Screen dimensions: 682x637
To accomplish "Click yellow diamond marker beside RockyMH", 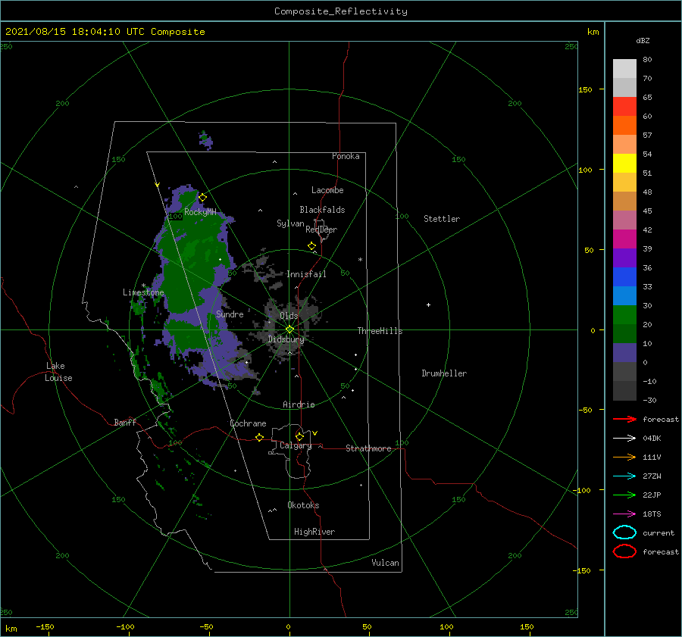I will pyautogui.click(x=202, y=198).
